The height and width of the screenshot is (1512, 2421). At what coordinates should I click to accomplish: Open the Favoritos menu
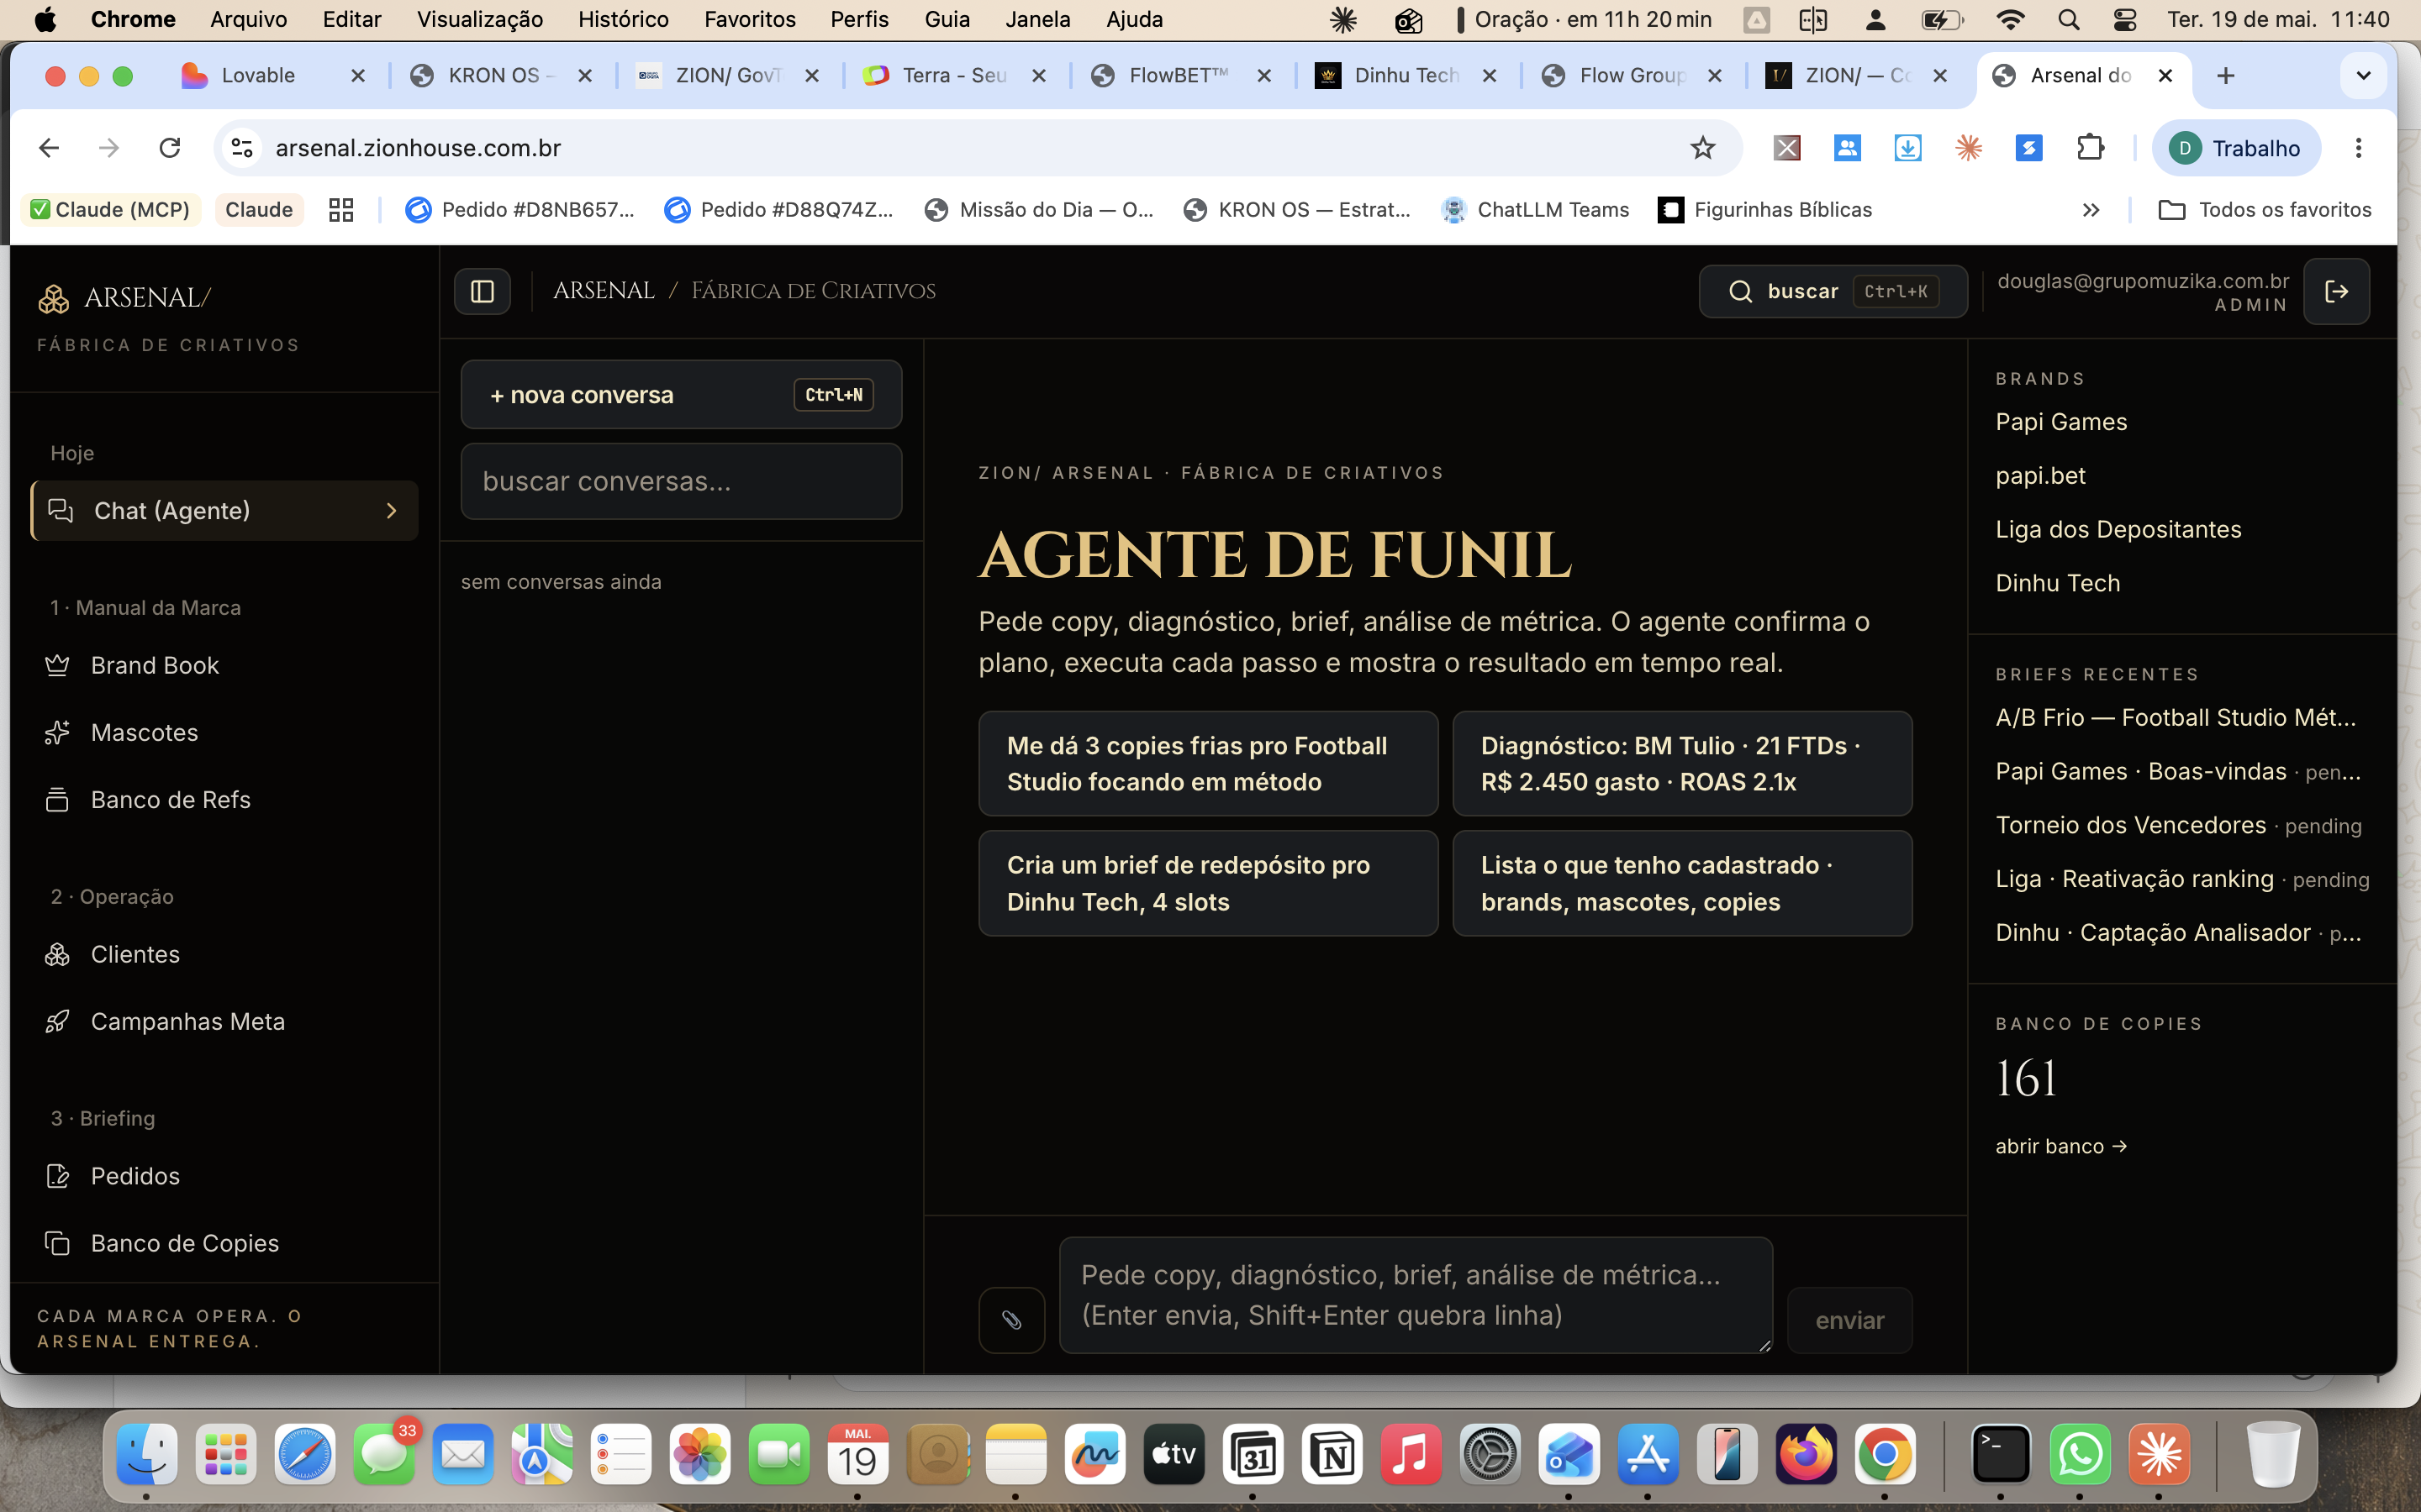pyautogui.click(x=751, y=20)
